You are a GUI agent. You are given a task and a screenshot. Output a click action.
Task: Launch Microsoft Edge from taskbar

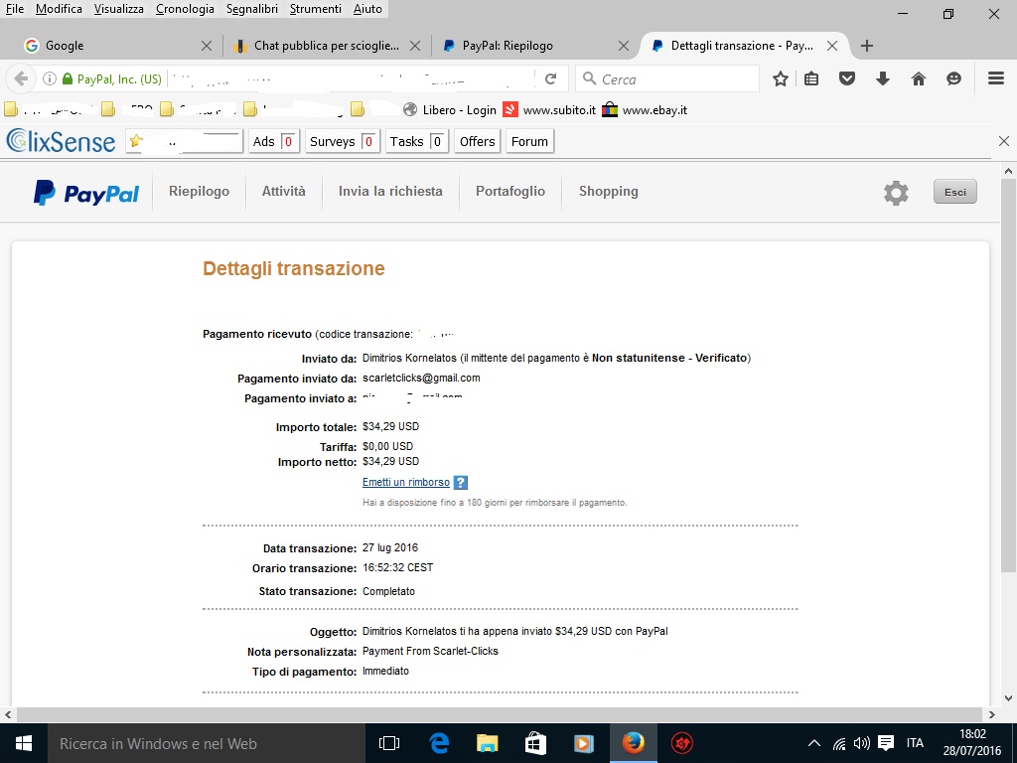click(x=439, y=743)
